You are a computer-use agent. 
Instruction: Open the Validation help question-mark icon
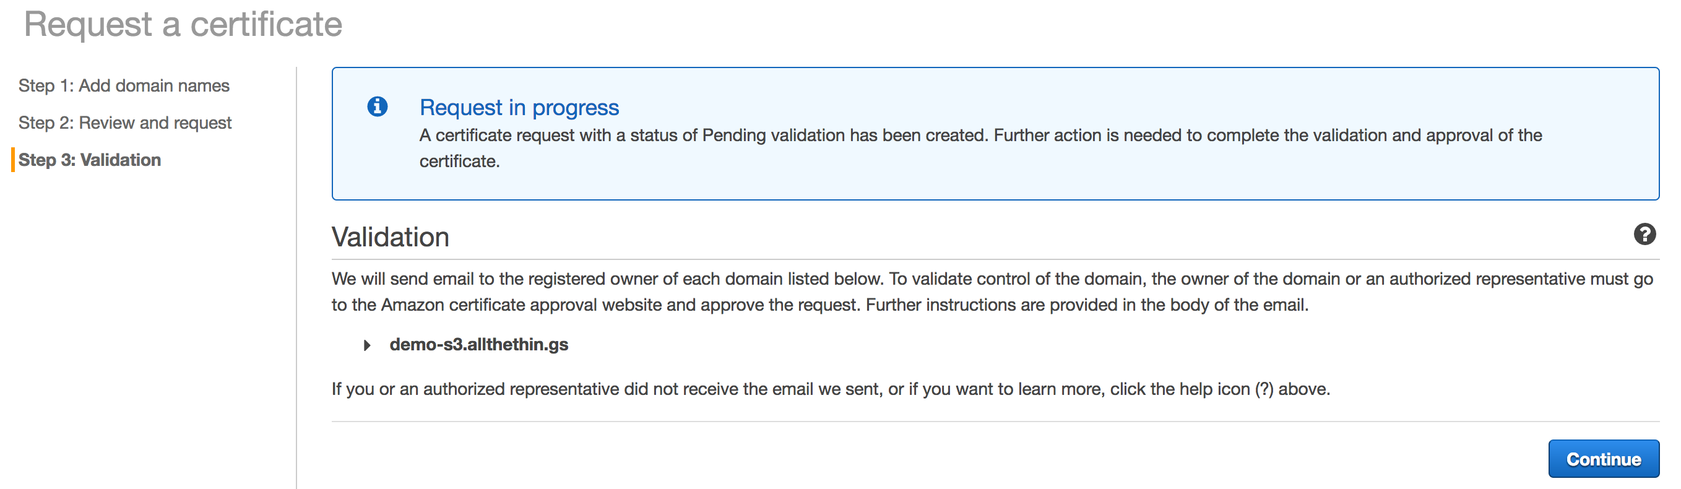(x=1644, y=235)
